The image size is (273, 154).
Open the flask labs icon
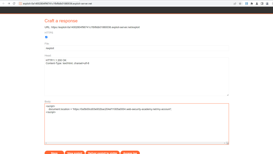[257, 4]
